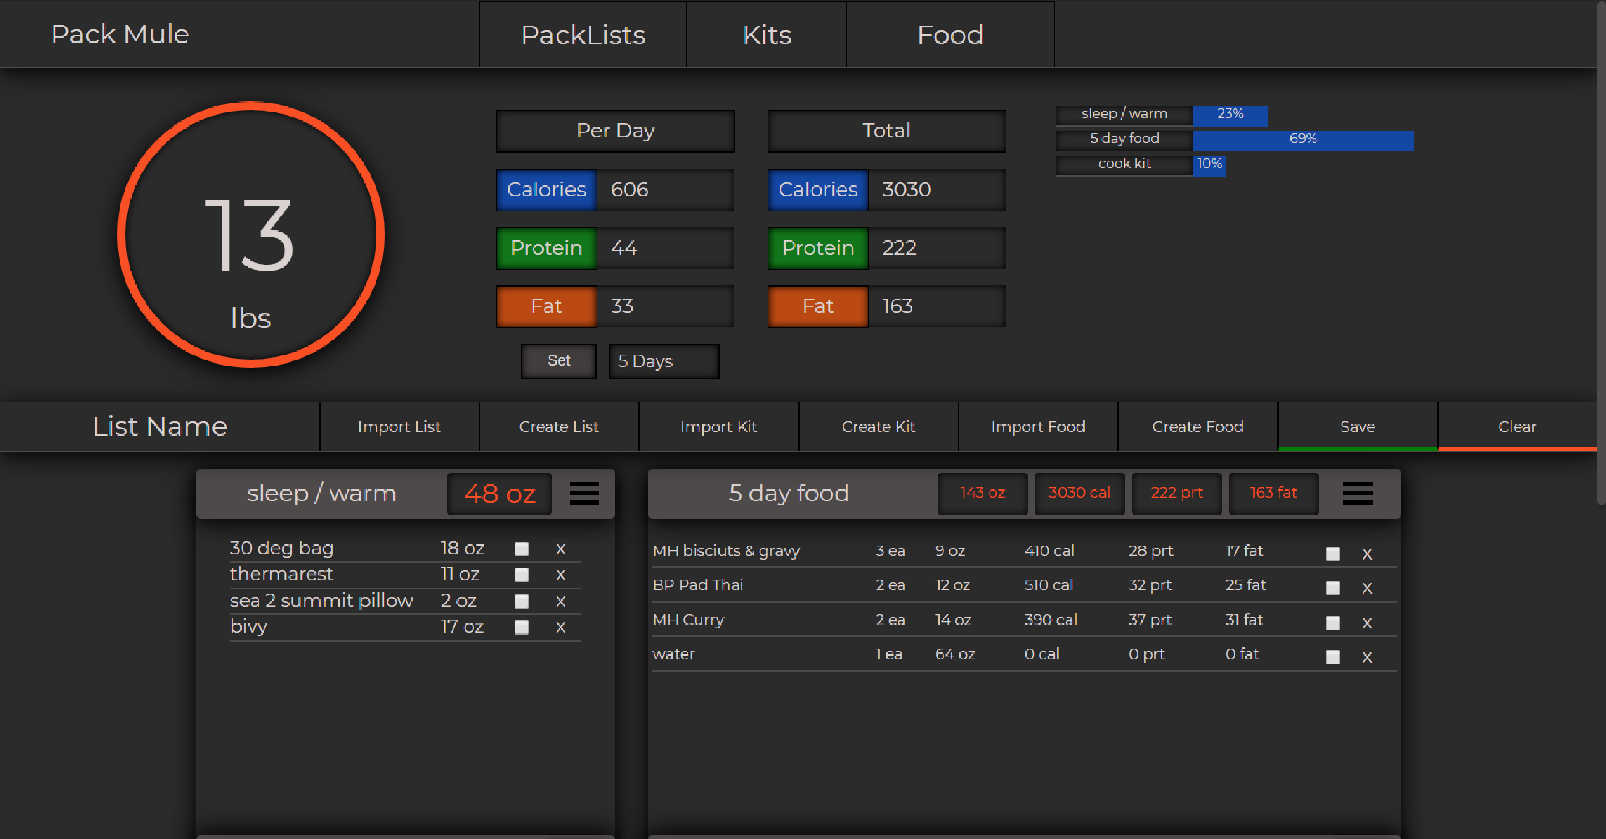Screen dimensions: 1606x839
Task: Open the 5 day food hamburger menu
Action: coord(1357,494)
